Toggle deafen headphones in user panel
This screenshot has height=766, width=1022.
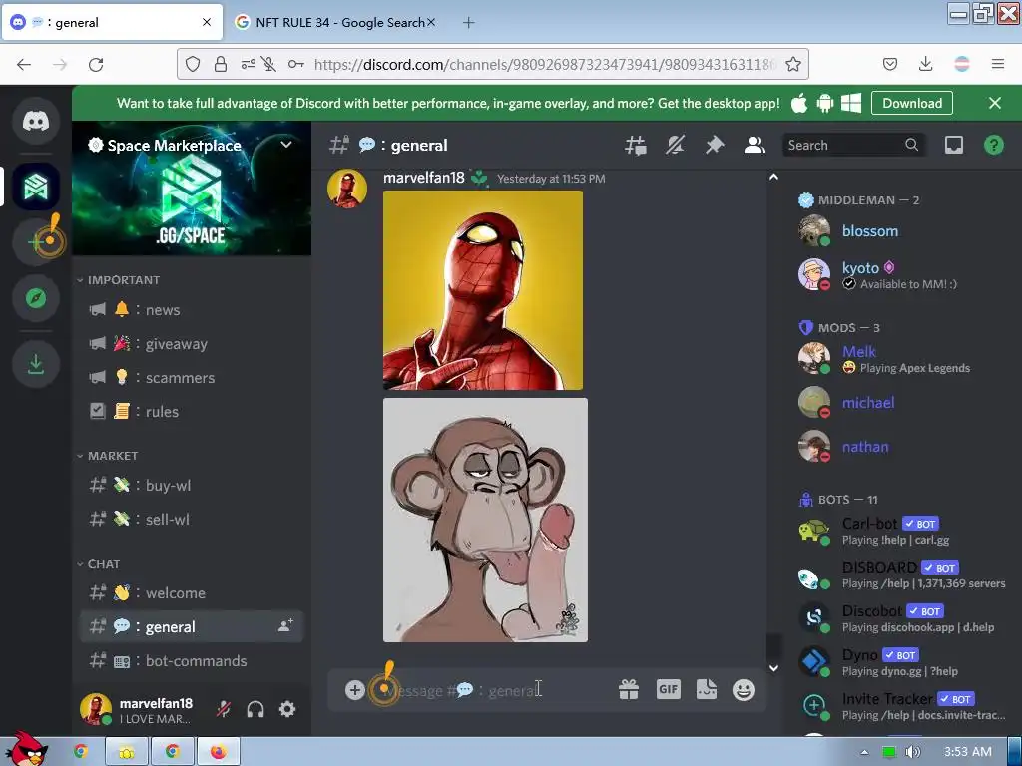pos(255,709)
